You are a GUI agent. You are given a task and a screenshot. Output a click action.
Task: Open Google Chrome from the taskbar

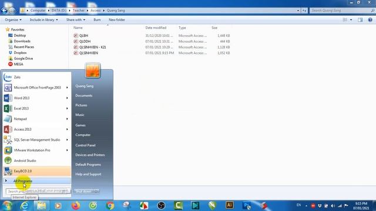110,206
